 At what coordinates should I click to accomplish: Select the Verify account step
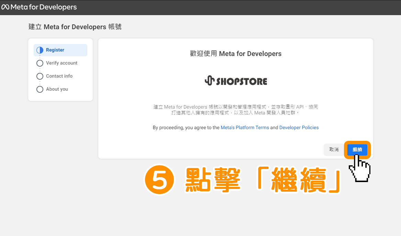62,63
